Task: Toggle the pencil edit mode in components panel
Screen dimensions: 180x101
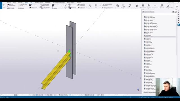Action: coord(176,12)
